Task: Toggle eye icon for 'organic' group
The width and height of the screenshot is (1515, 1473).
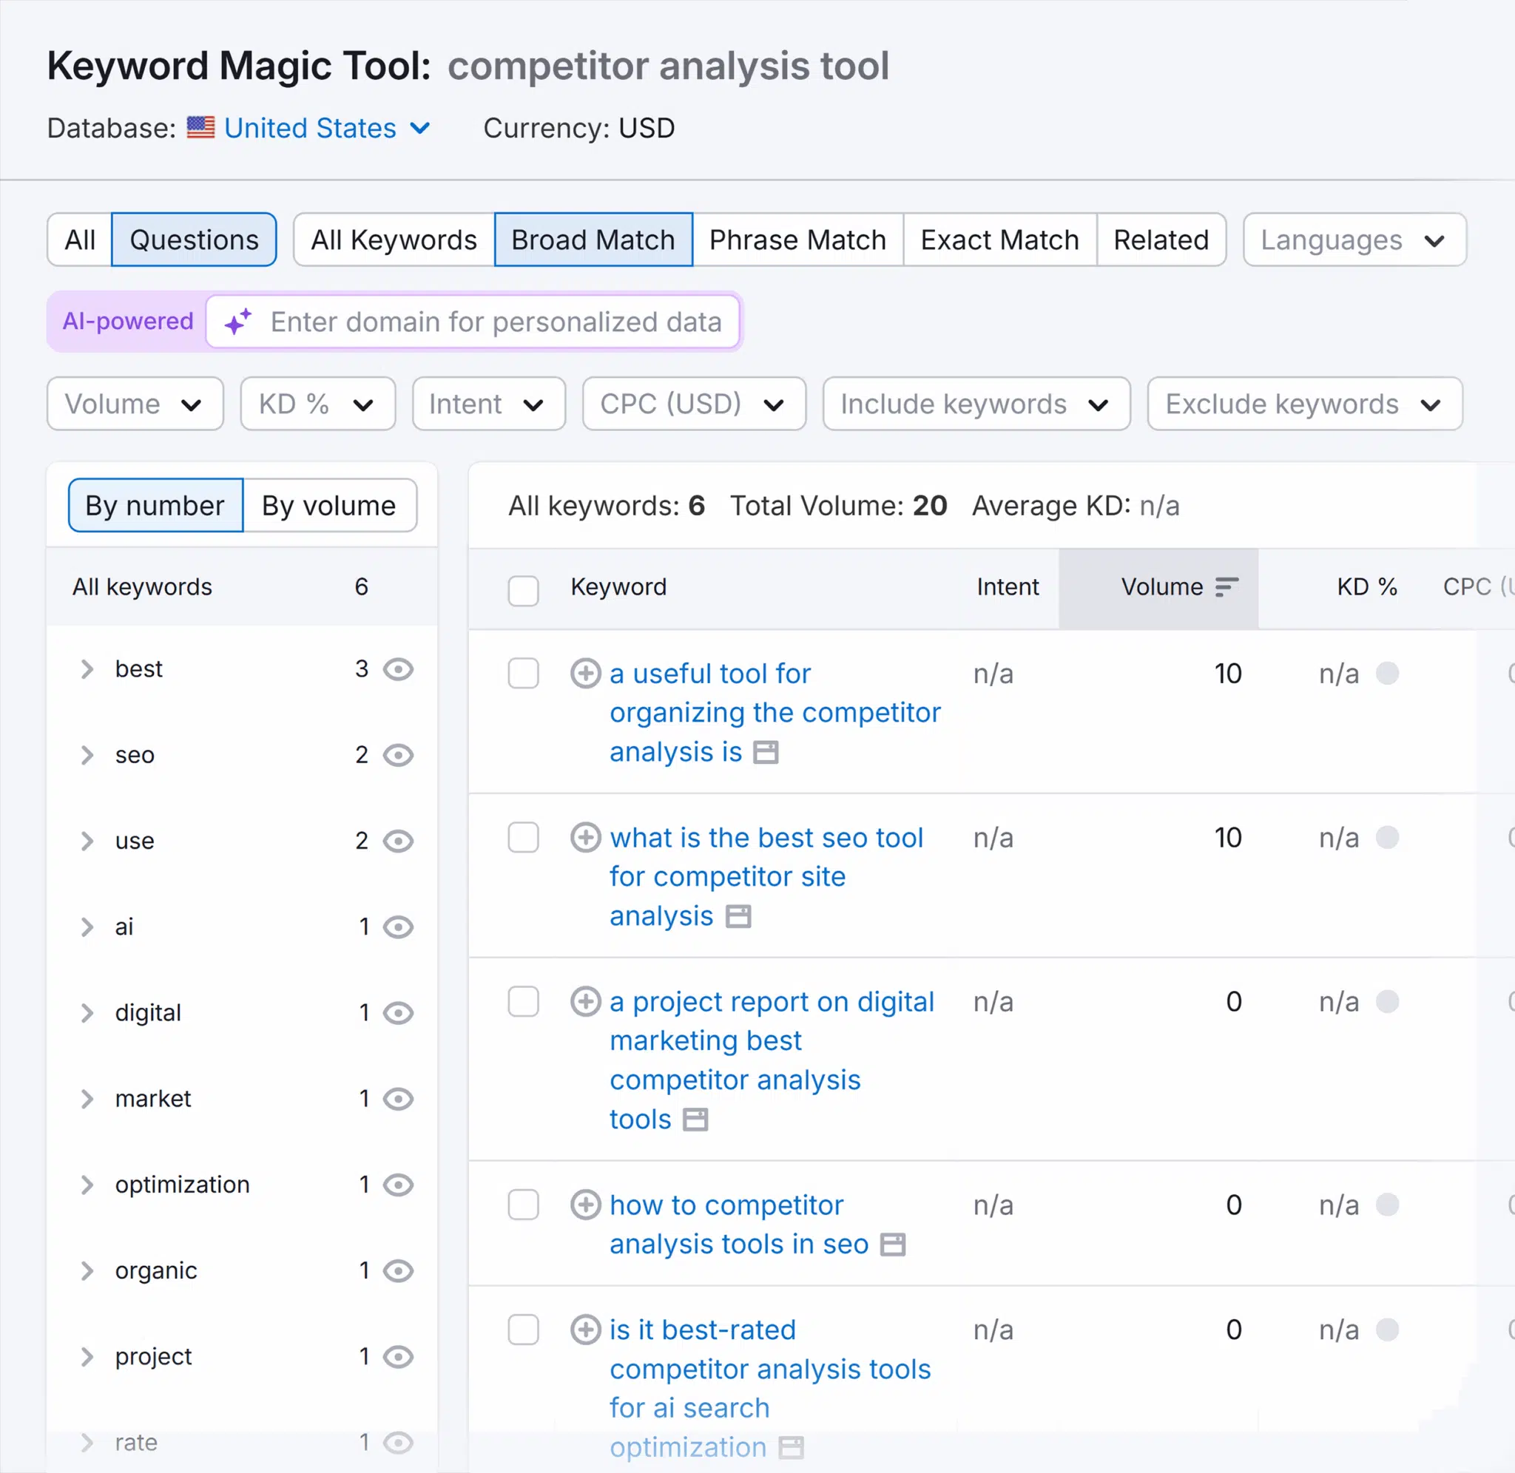Action: [399, 1270]
